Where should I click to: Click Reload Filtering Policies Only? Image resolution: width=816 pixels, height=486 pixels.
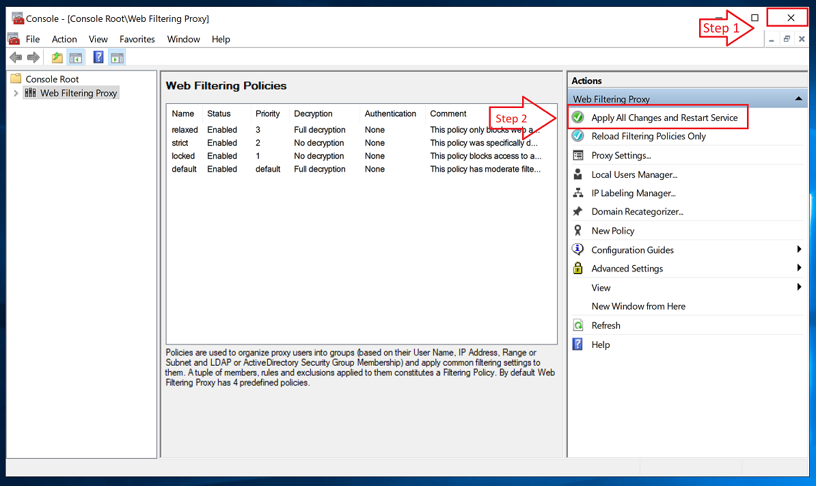[x=649, y=136]
